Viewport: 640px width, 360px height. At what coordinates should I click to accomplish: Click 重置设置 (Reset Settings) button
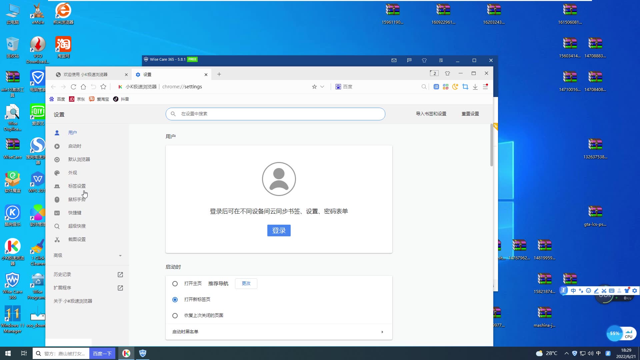pyautogui.click(x=470, y=113)
